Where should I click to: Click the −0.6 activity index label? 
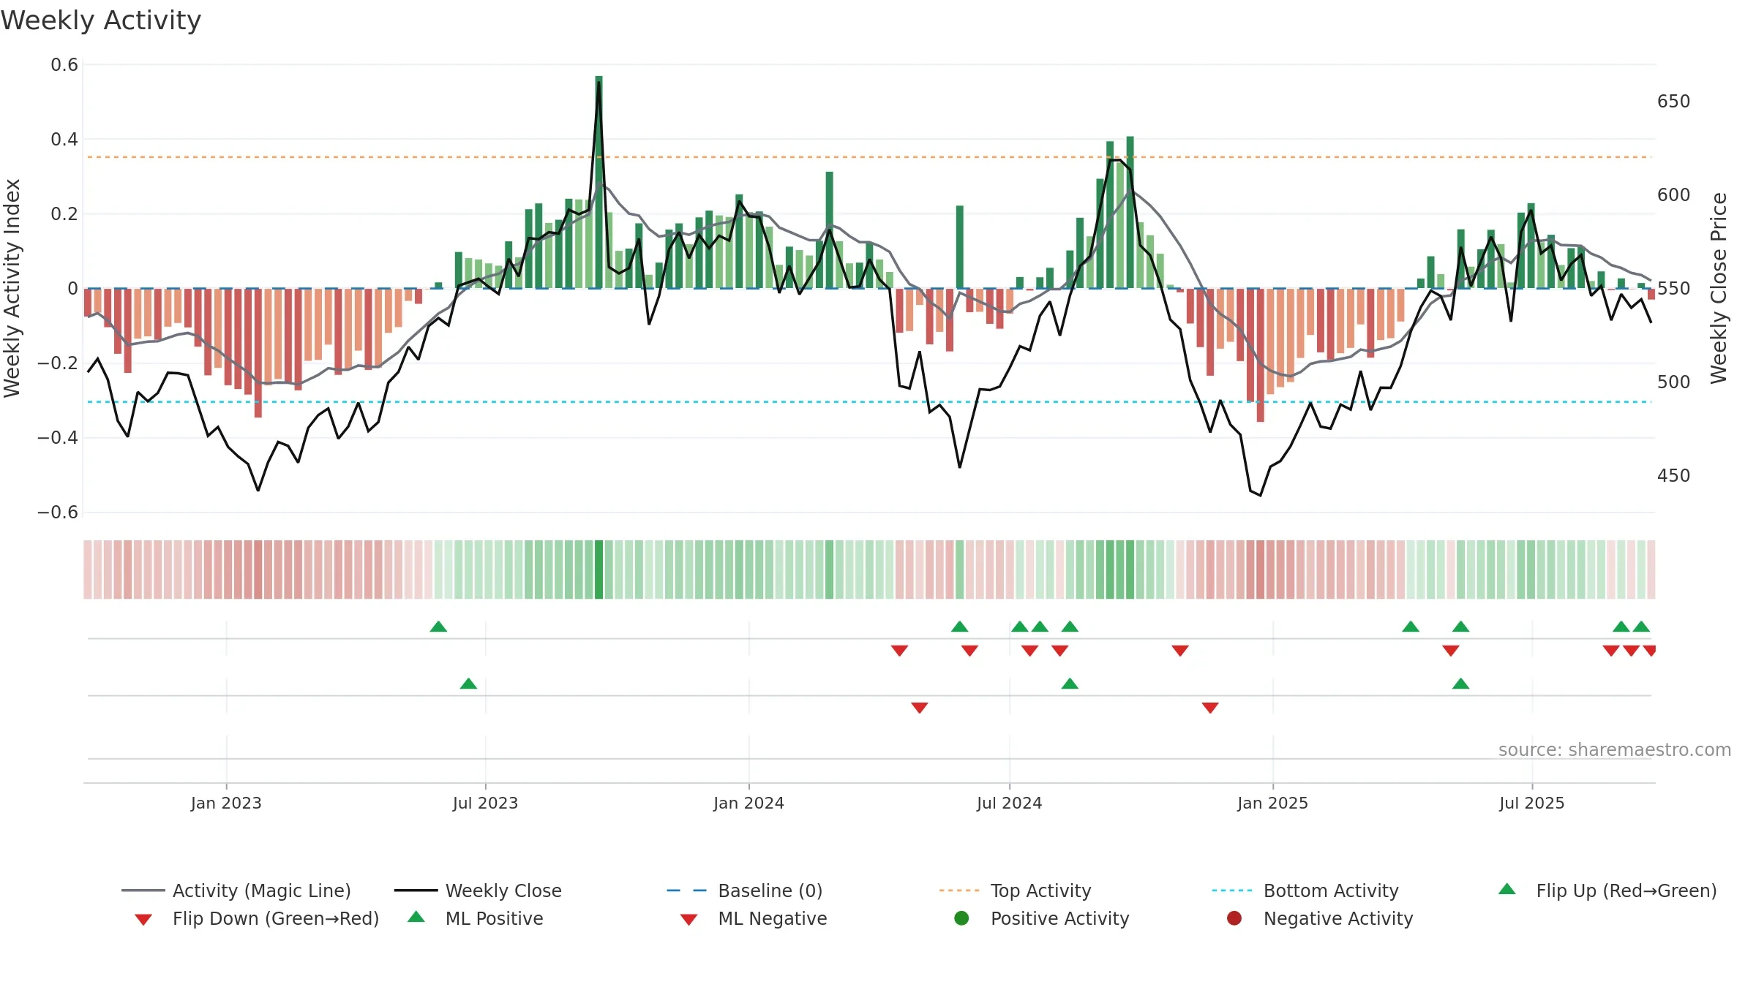tap(58, 513)
